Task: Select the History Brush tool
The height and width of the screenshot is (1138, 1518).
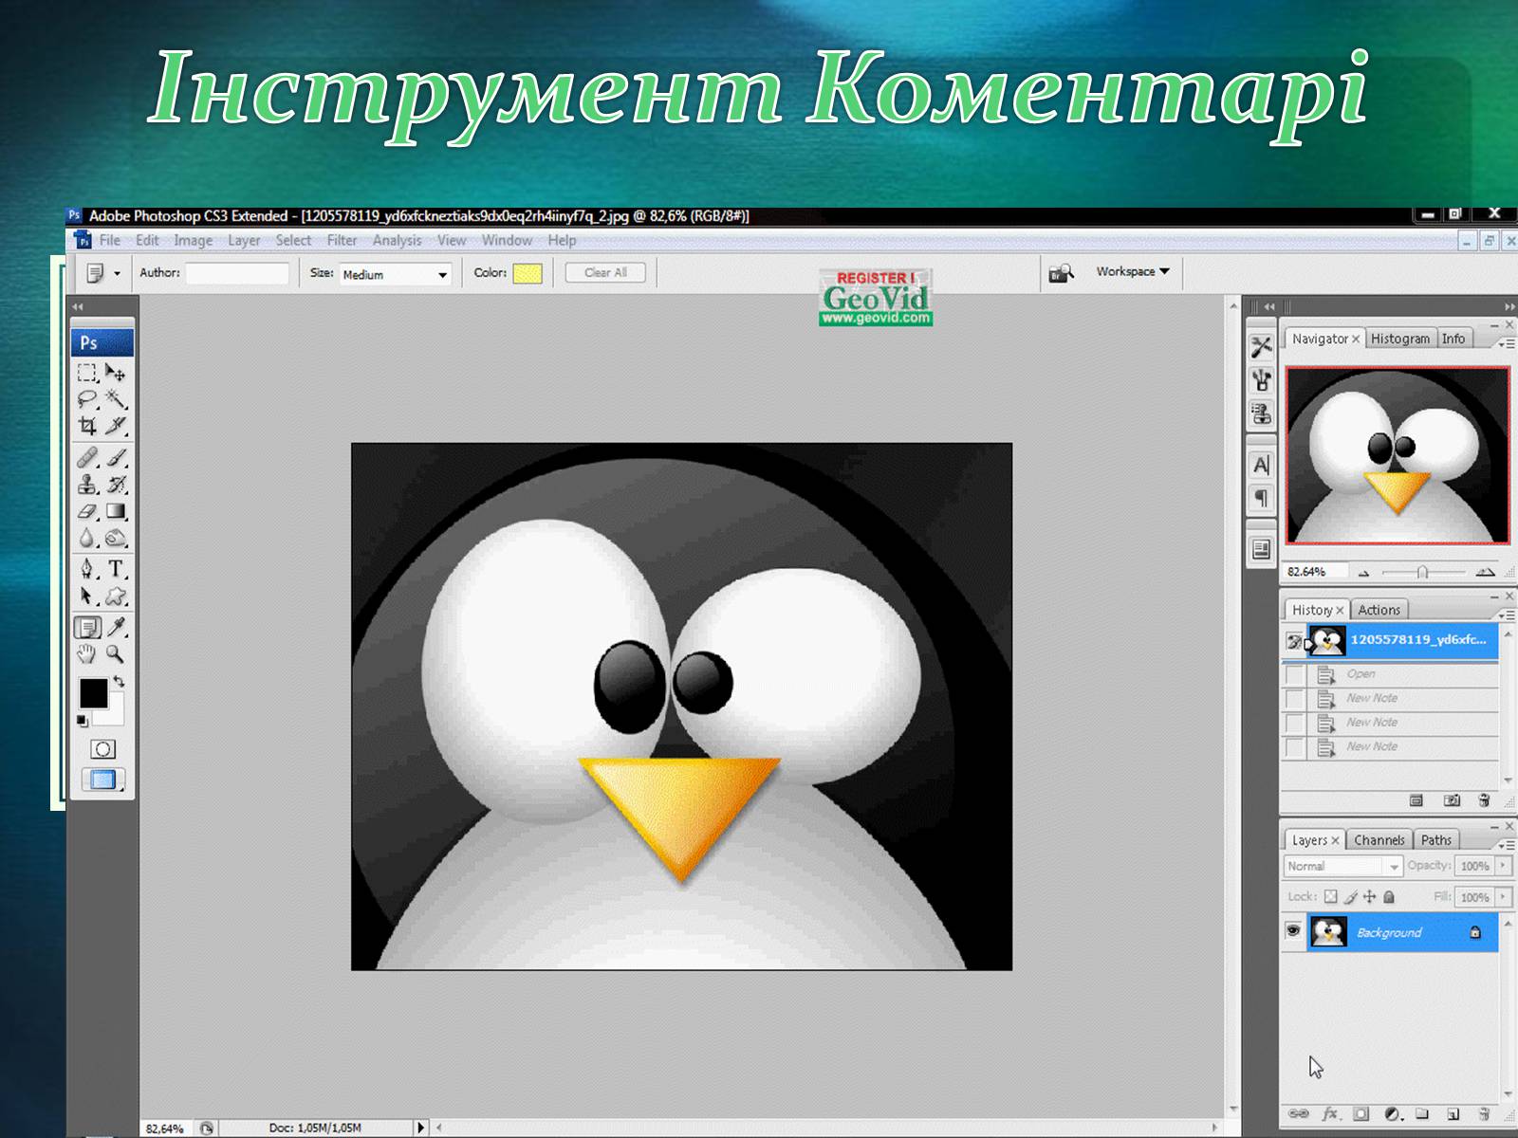Action: tap(116, 485)
